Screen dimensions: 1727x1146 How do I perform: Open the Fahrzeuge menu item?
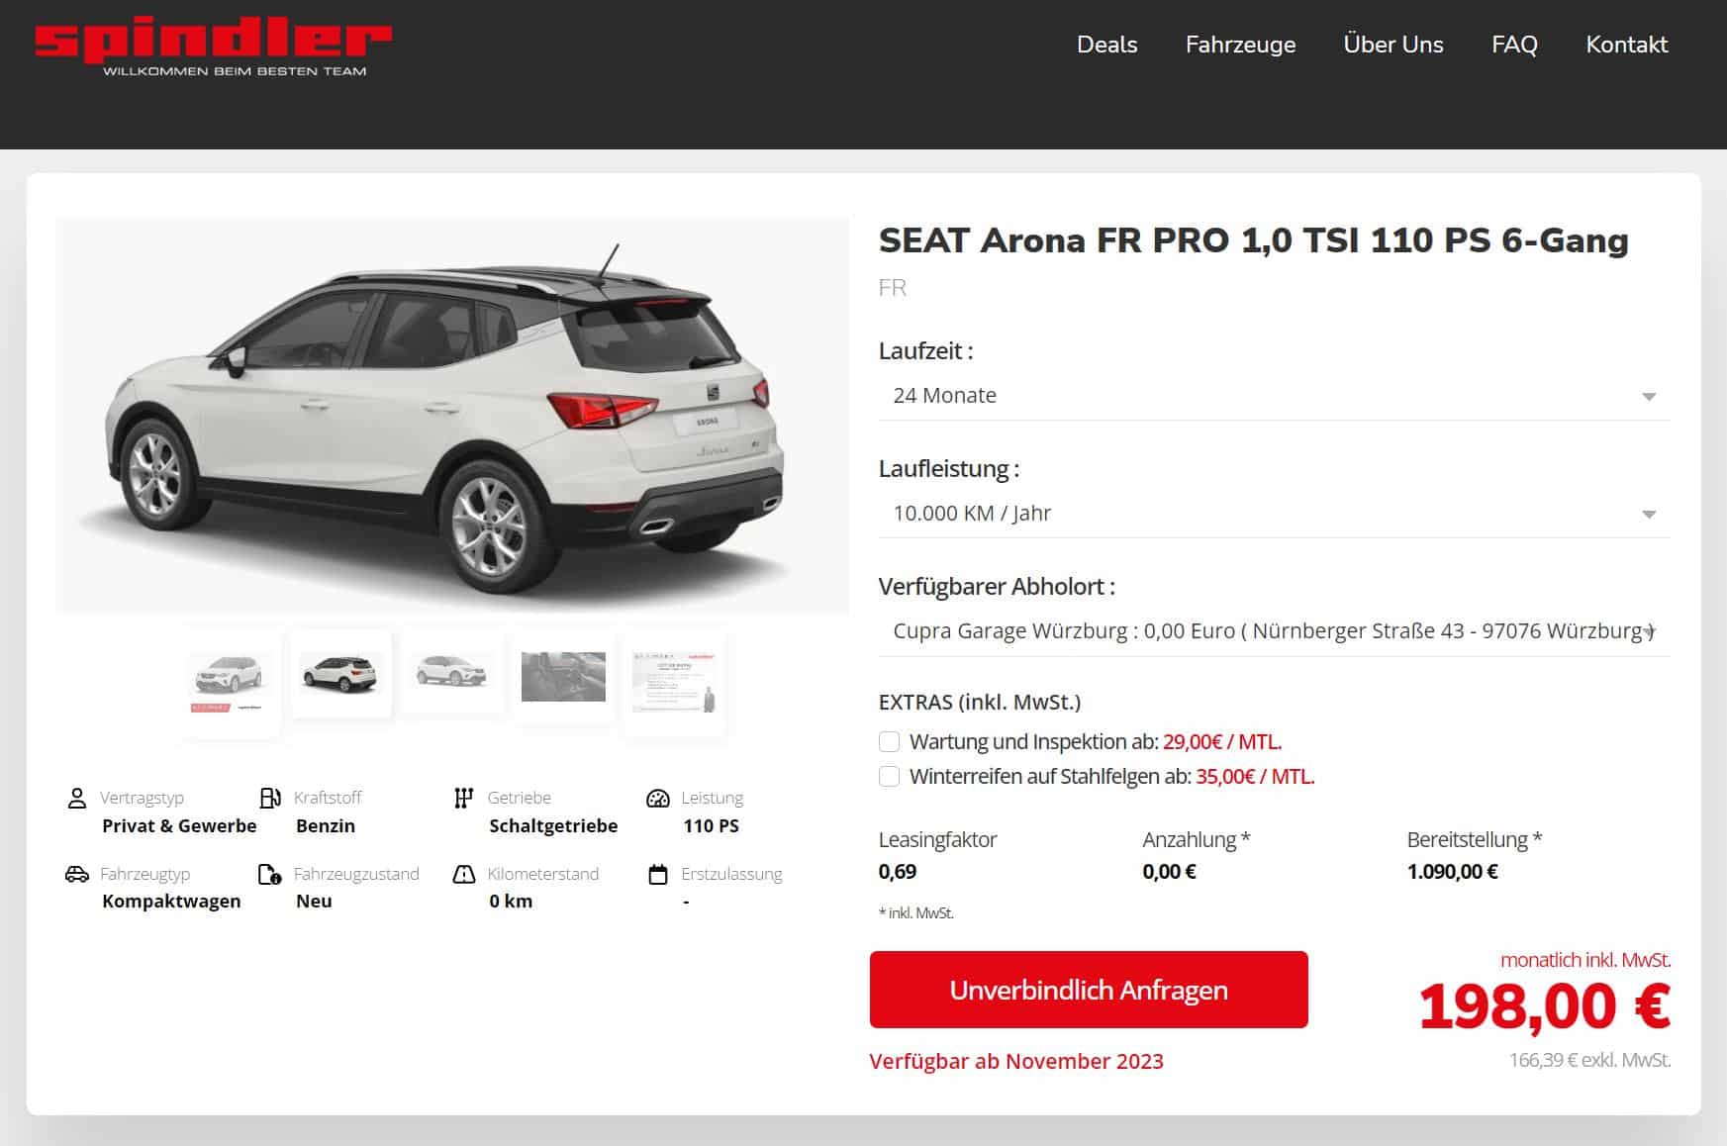[1240, 45]
